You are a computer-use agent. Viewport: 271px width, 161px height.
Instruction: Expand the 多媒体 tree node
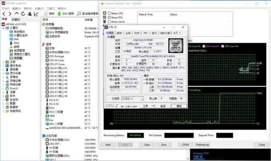(x=3, y=77)
